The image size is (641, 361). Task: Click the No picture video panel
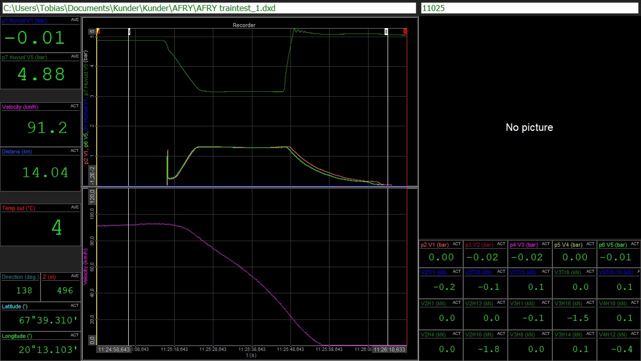tap(529, 127)
